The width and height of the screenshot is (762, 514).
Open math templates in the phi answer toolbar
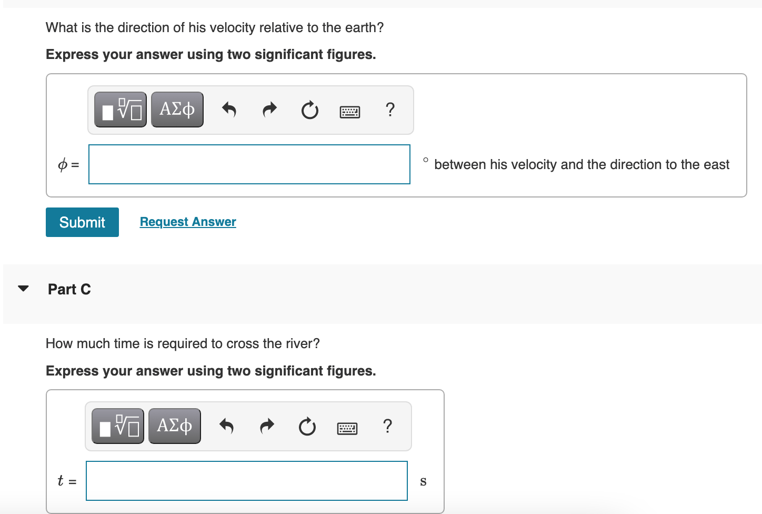tap(121, 110)
